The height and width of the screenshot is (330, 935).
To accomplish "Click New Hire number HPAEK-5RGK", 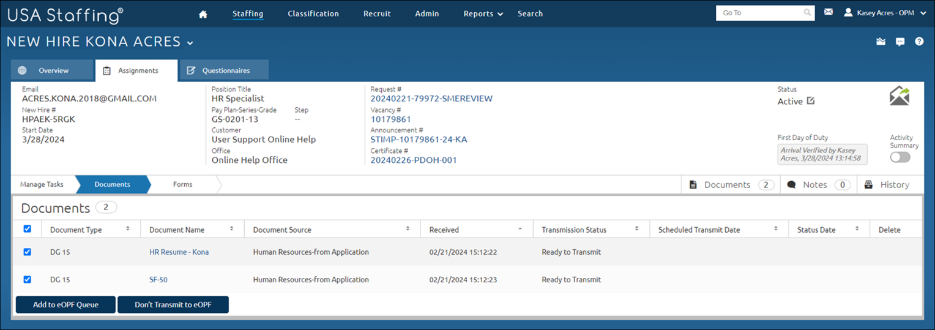I will click(48, 119).
